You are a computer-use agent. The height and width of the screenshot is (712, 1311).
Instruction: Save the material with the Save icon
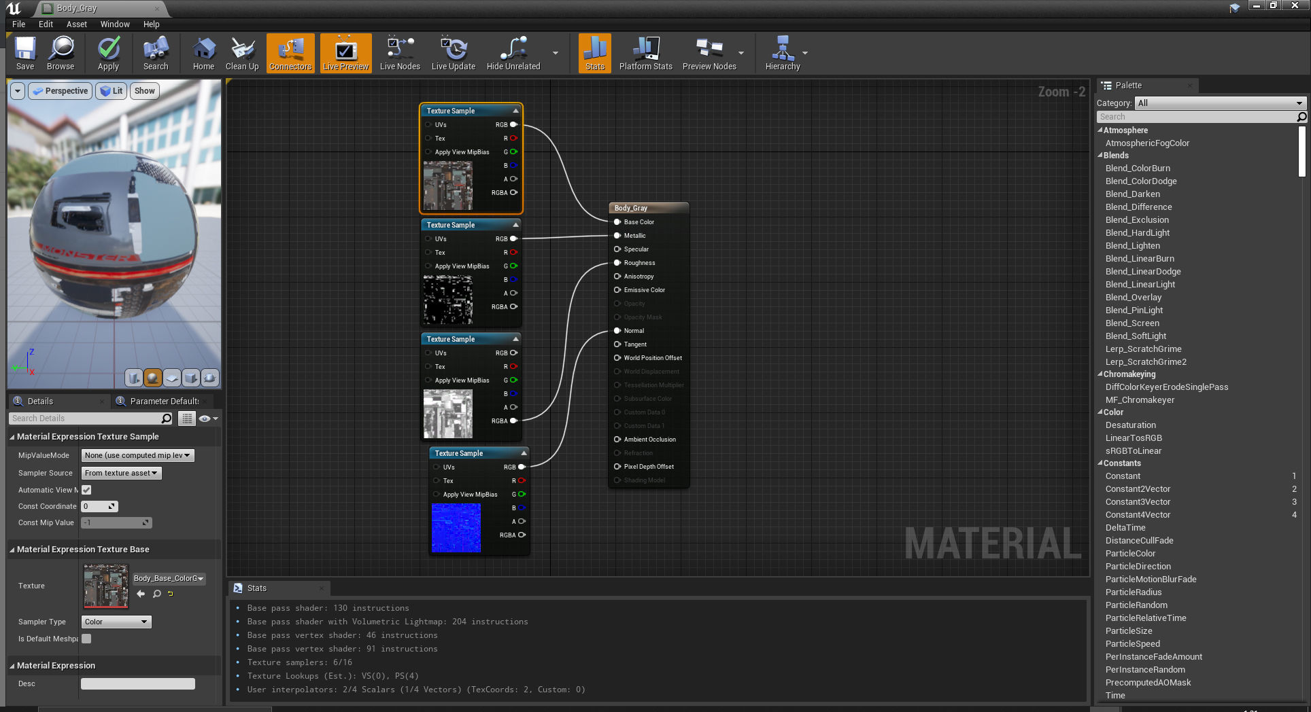[x=25, y=53]
